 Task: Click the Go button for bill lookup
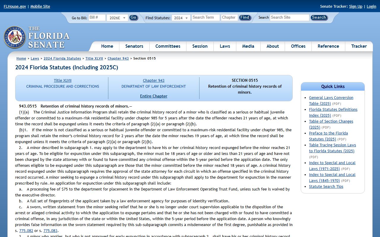point(134,17)
